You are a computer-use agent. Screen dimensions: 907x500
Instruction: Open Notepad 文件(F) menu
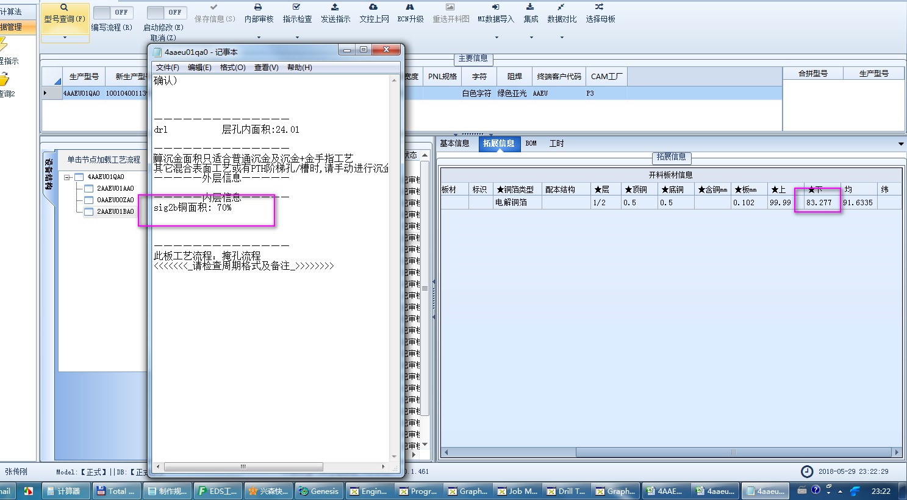coord(167,68)
